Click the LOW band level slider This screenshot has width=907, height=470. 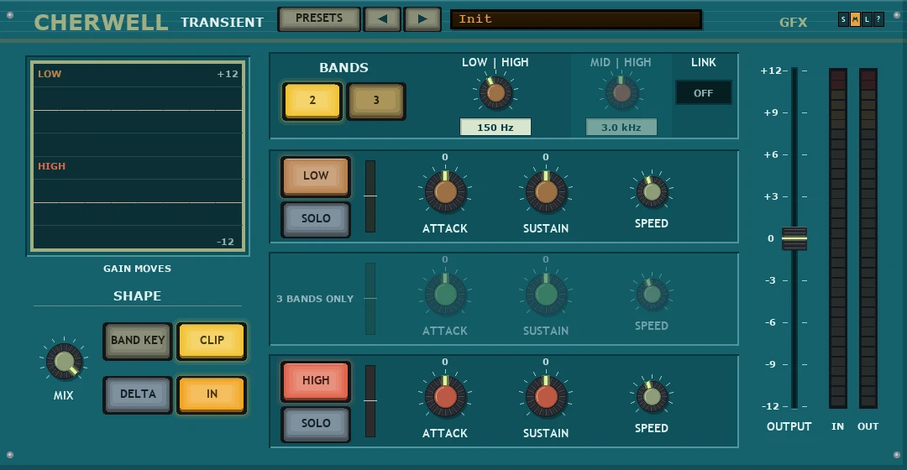[370, 196]
